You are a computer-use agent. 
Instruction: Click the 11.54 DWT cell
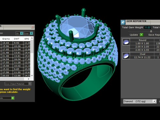18,49
